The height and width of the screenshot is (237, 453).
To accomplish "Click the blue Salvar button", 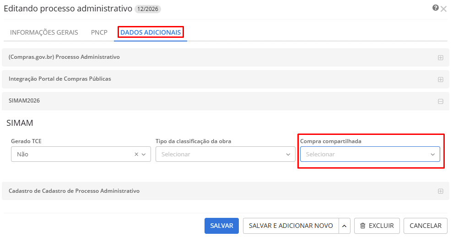I will [221, 226].
